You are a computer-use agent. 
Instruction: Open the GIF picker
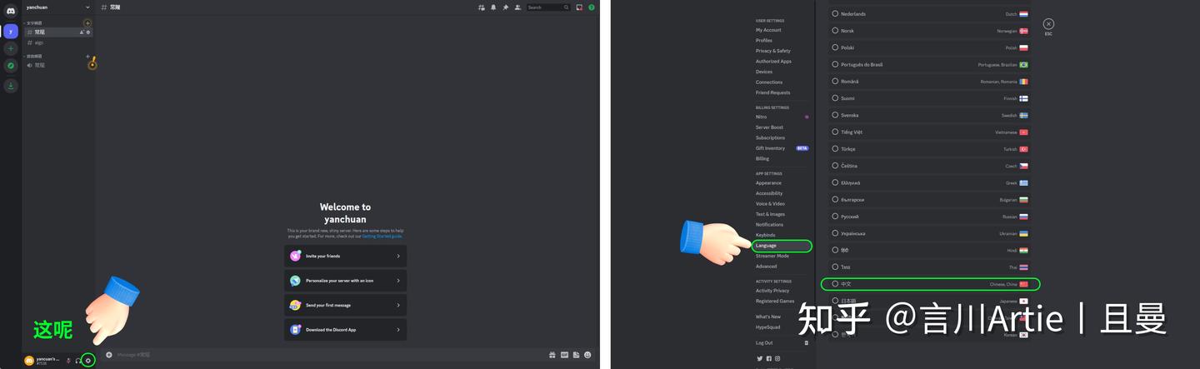[564, 355]
